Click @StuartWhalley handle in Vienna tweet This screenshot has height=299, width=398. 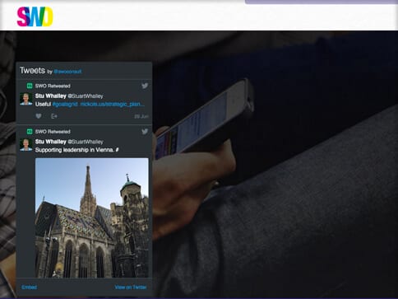point(86,142)
